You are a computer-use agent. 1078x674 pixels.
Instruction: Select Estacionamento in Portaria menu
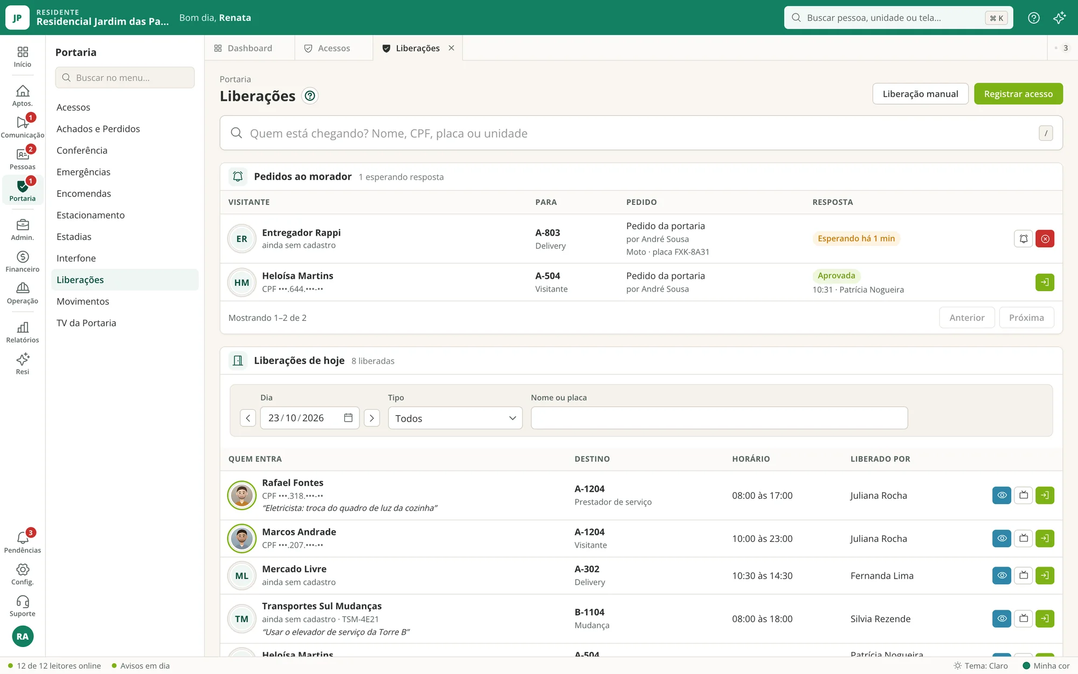click(125, 215)
